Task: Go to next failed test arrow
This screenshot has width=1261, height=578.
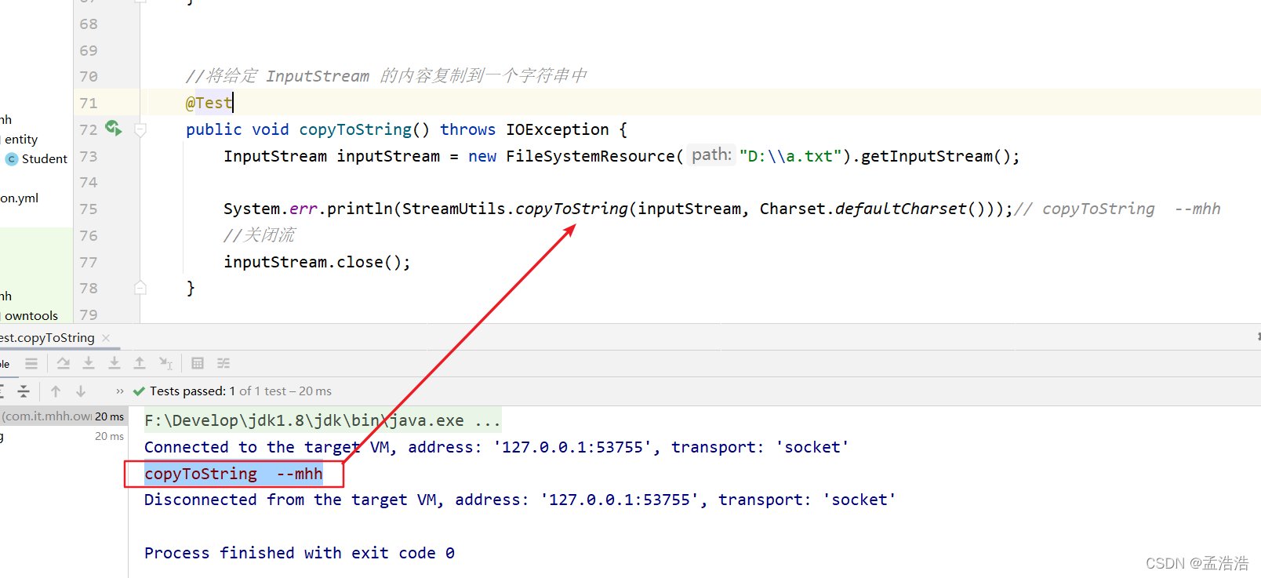Action: point(81,391)
